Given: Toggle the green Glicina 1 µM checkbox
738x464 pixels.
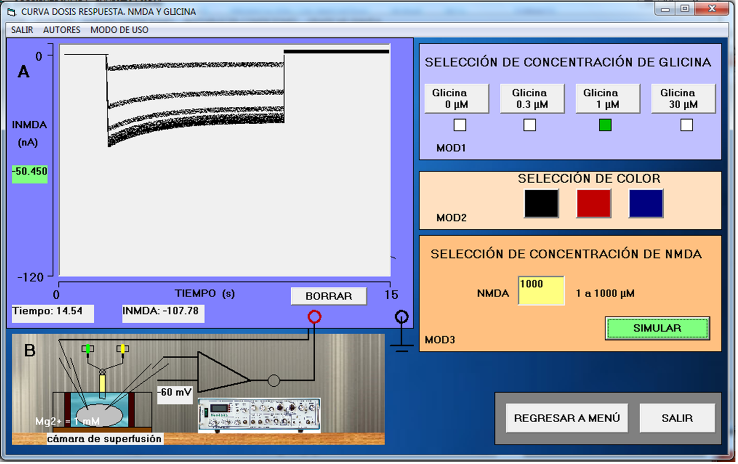Looking at the screenshot, I should coord(605,125).
